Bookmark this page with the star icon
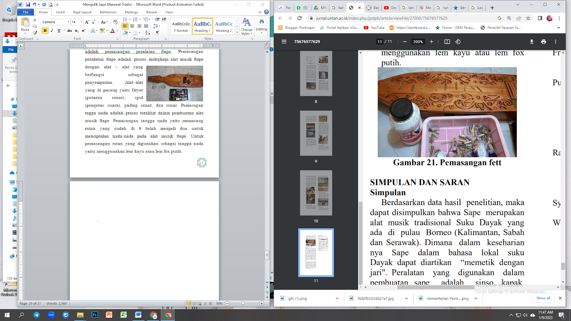Image resolution: width=571 pixels, height=321 pixels. point(528,18)
